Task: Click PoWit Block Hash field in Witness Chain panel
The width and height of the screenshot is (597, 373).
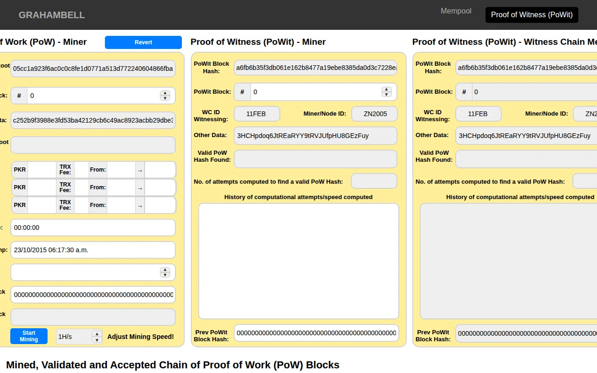Action: 526,68
